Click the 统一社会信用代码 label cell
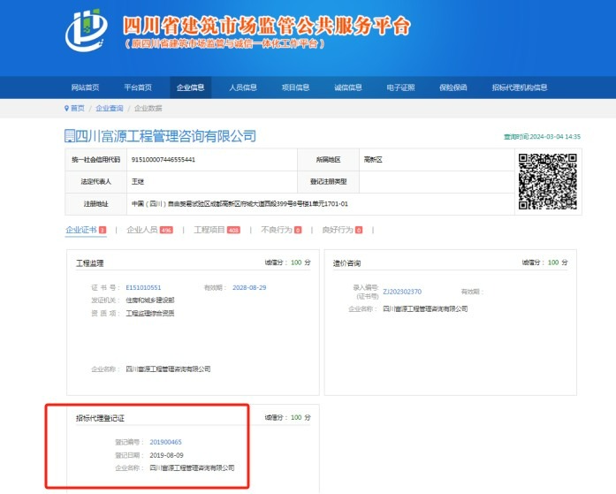 pyautogui.click(x=95, y=159)
